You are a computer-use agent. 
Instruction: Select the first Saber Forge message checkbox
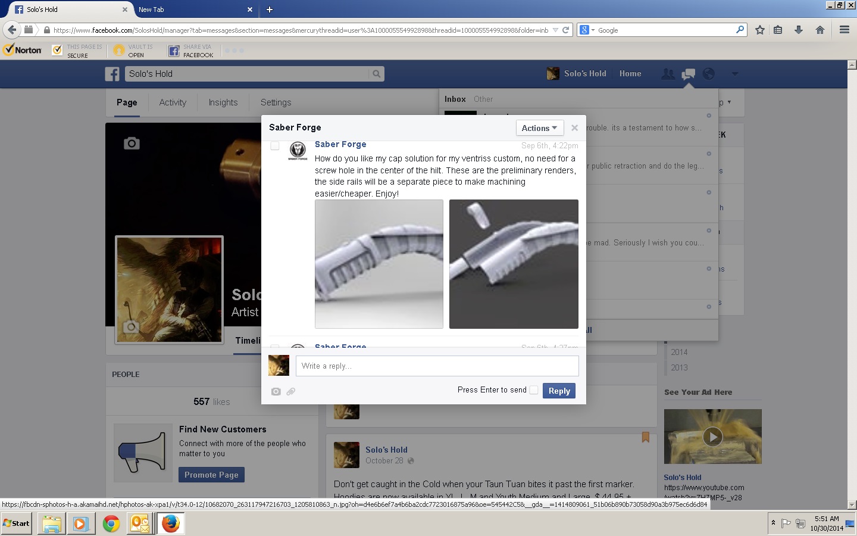[275, 146]
